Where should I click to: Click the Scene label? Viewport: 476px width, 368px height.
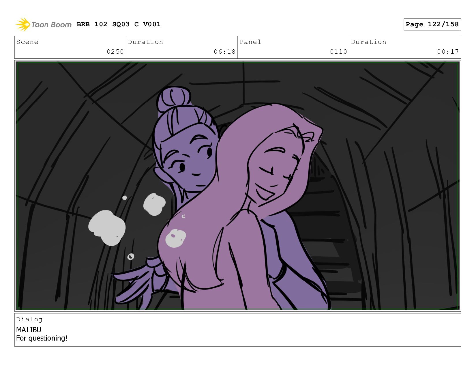[27, 42]
